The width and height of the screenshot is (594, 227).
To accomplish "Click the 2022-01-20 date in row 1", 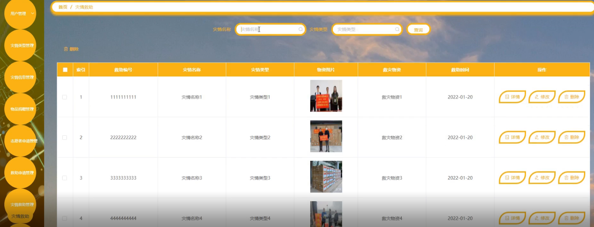I will tap(460, 97).
